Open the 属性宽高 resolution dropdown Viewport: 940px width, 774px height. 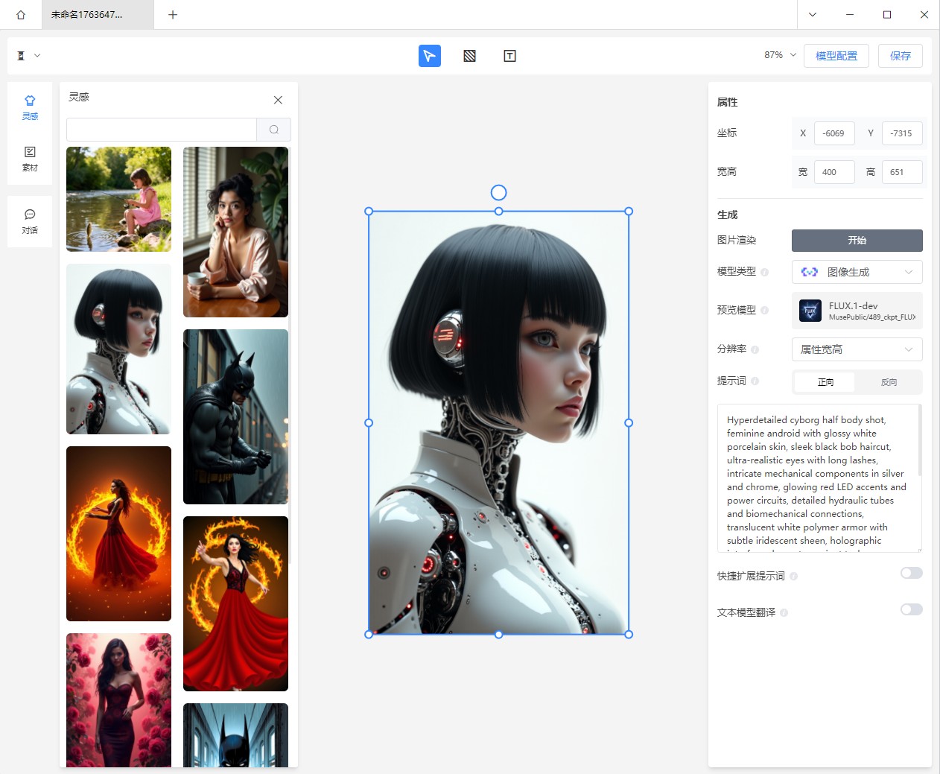coord(857,349)
